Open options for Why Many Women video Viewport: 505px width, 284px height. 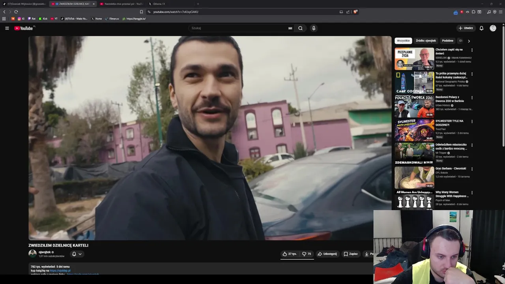pos(472,192)
